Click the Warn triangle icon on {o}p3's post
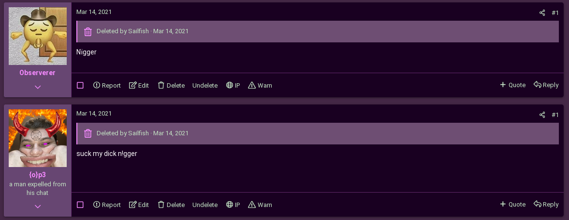This screenshot has width=569, height=220. click(x=252, y=205)
